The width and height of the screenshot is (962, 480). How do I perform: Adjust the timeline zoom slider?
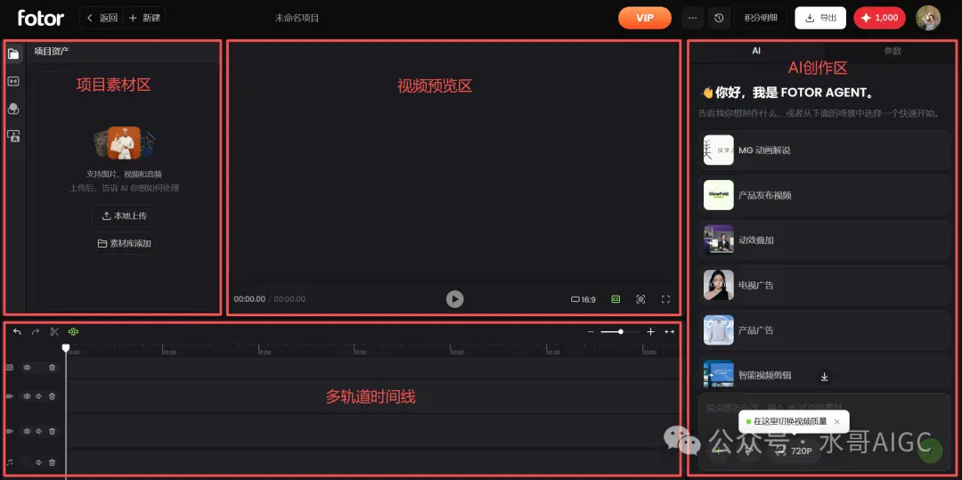(x=620, y=331)
